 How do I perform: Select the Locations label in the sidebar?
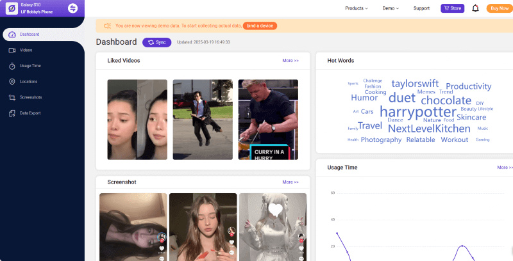(28, 82)
